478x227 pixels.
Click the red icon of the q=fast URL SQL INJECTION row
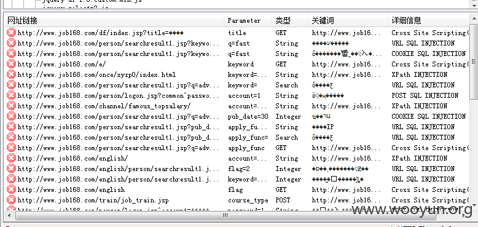coord(11,43)
